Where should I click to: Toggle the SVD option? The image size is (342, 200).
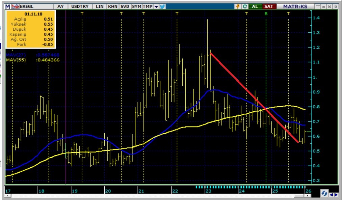[125, 6]
